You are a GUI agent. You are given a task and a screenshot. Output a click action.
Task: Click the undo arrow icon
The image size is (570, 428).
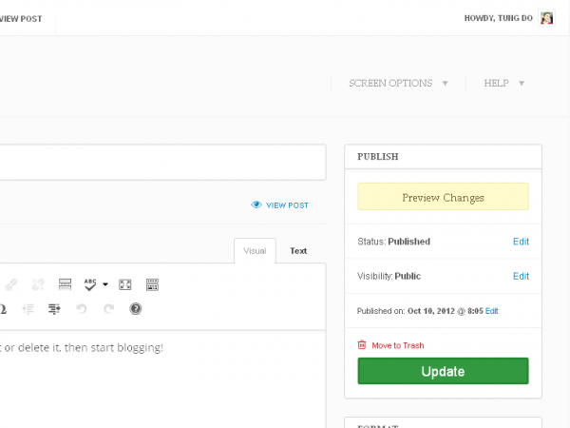(x=82, y=309)
